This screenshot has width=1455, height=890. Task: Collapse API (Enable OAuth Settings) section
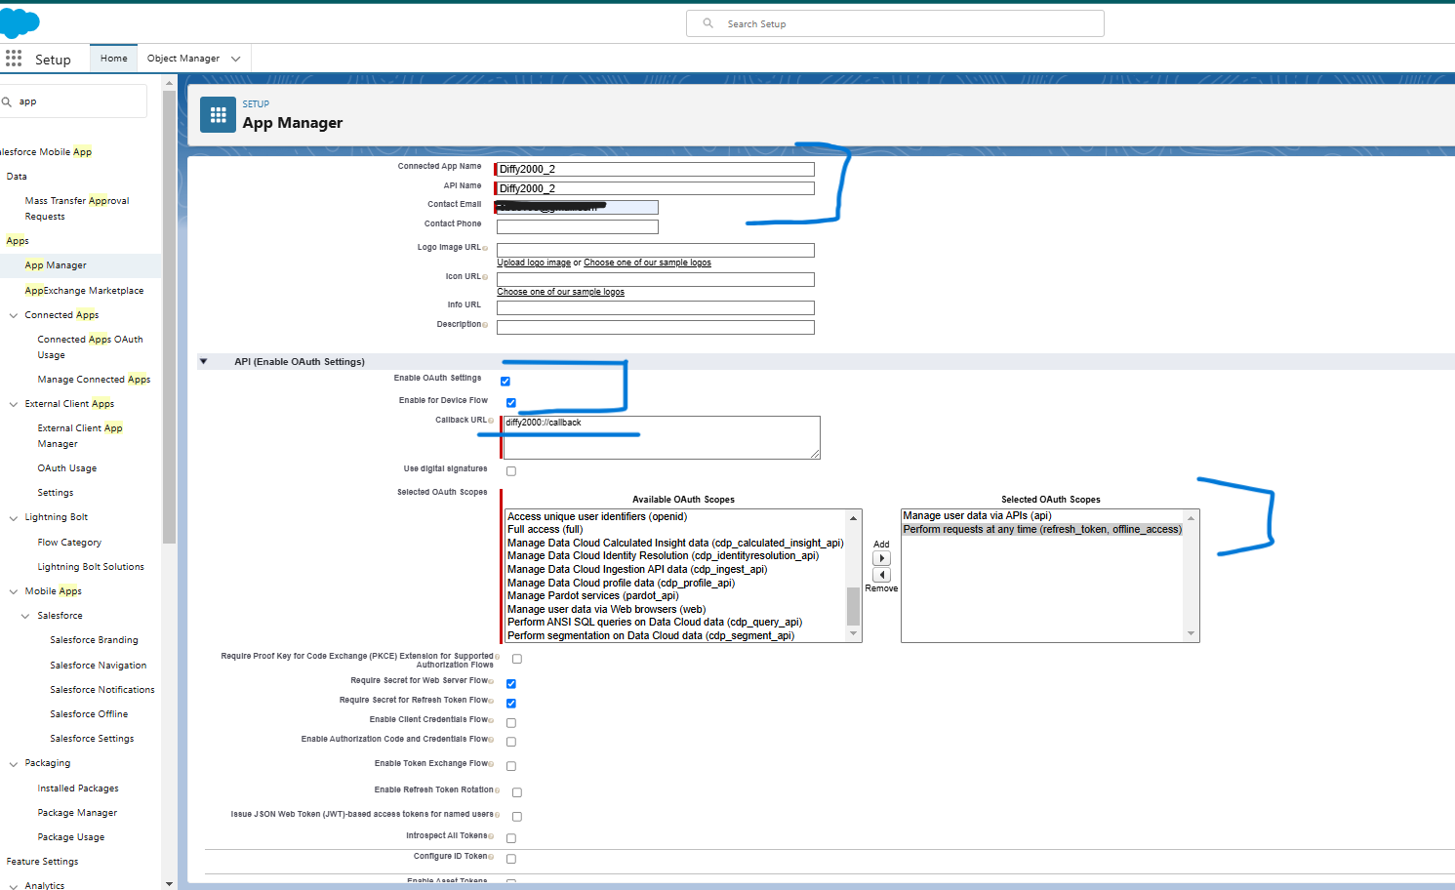point(204,361)
